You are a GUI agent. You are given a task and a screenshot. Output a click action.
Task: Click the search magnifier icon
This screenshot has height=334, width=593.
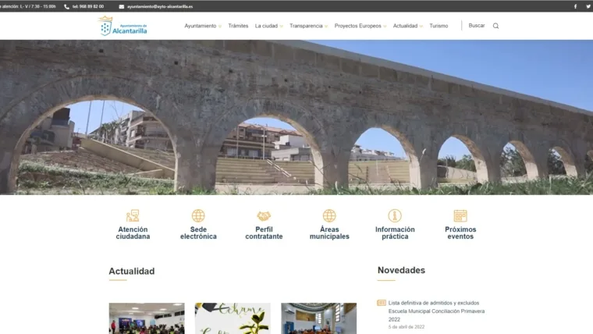click(x=495, y=26)
